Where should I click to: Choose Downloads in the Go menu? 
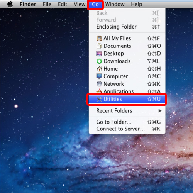point(127,61)
